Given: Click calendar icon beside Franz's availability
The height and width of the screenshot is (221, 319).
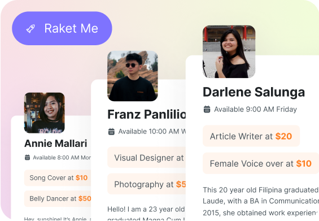Looking at the screenshot, I should [x=111, y=132].
